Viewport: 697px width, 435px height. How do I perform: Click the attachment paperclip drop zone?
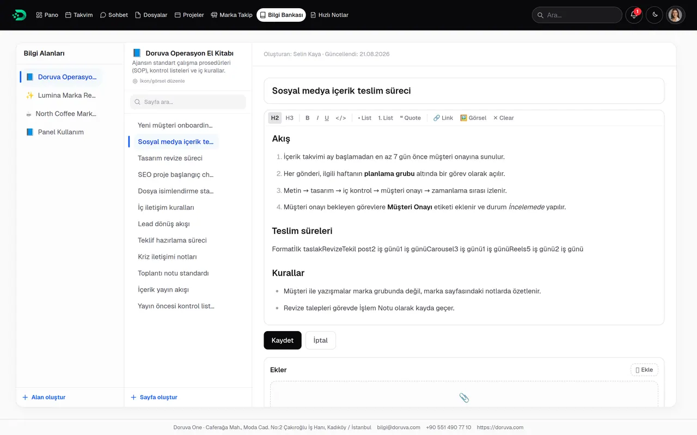coord(464,394)
